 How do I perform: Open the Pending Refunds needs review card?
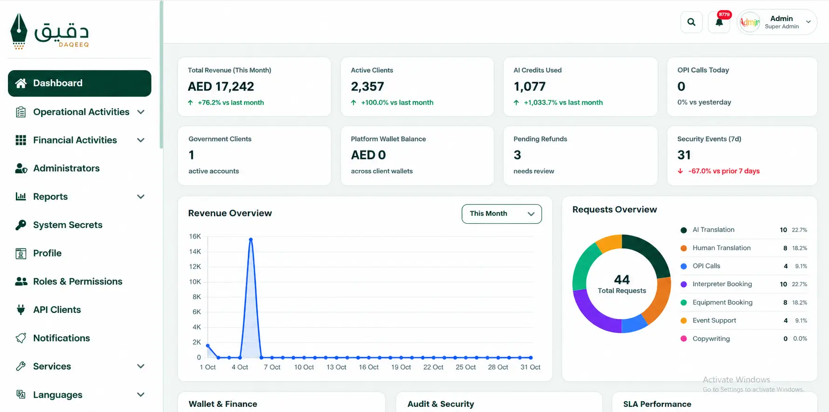tap(580, 156)
